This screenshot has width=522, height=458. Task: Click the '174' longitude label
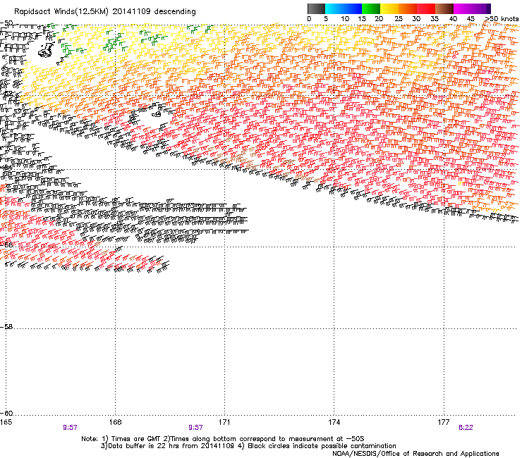click(334, 422)
